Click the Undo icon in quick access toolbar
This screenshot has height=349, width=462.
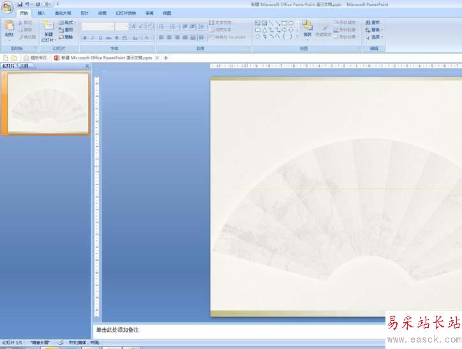27,4
